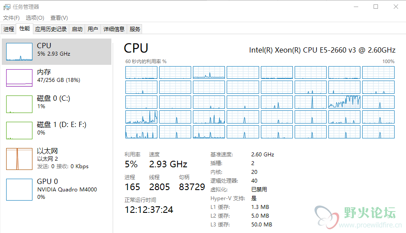Click the busiest logical processor graph
406x233 pixels.
[344, 102]
